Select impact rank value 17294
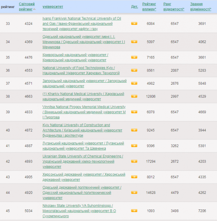This screenshot has width=217, height=221. click(151, 161)
